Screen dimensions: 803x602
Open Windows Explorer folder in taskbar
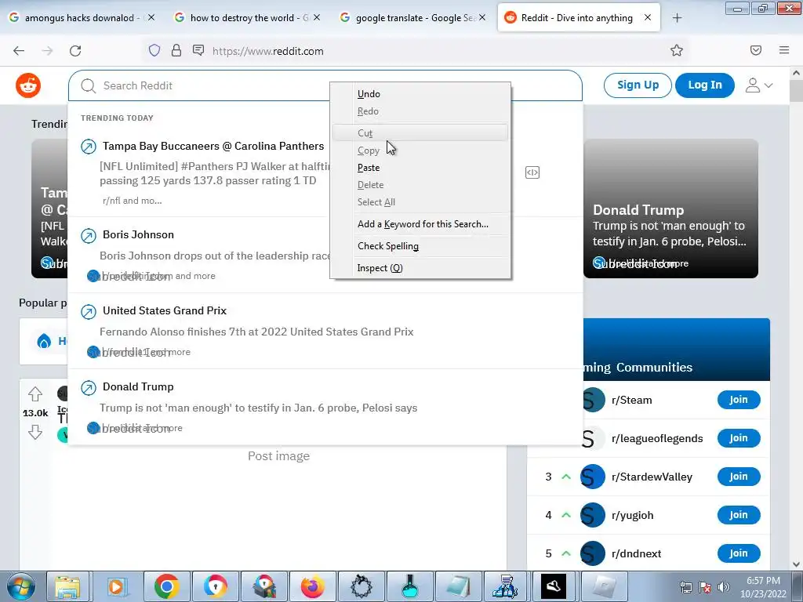point(67,586)
